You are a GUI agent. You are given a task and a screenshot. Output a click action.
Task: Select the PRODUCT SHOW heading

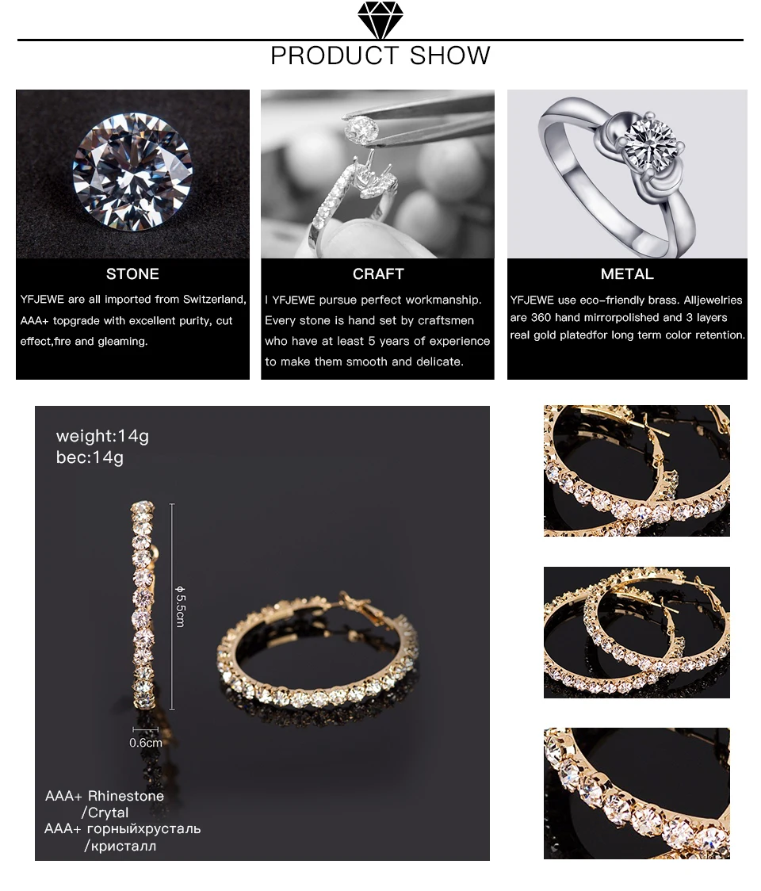click(380, 55)
